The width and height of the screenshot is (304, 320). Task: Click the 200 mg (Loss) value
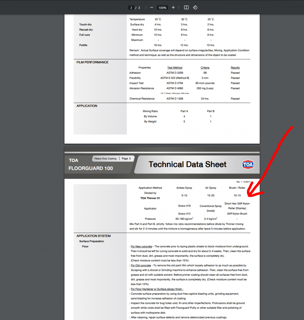(205, 88)
